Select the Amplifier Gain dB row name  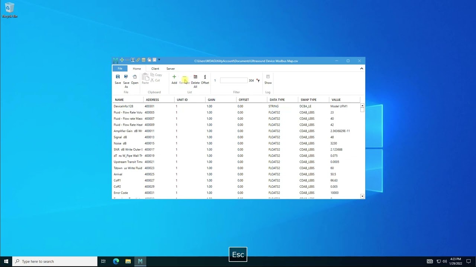pos(128,131)
